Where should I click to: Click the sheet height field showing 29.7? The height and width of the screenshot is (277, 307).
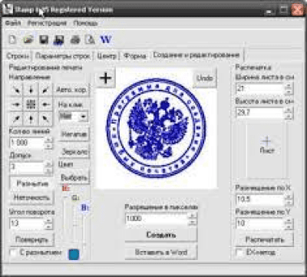click(260, 114)
